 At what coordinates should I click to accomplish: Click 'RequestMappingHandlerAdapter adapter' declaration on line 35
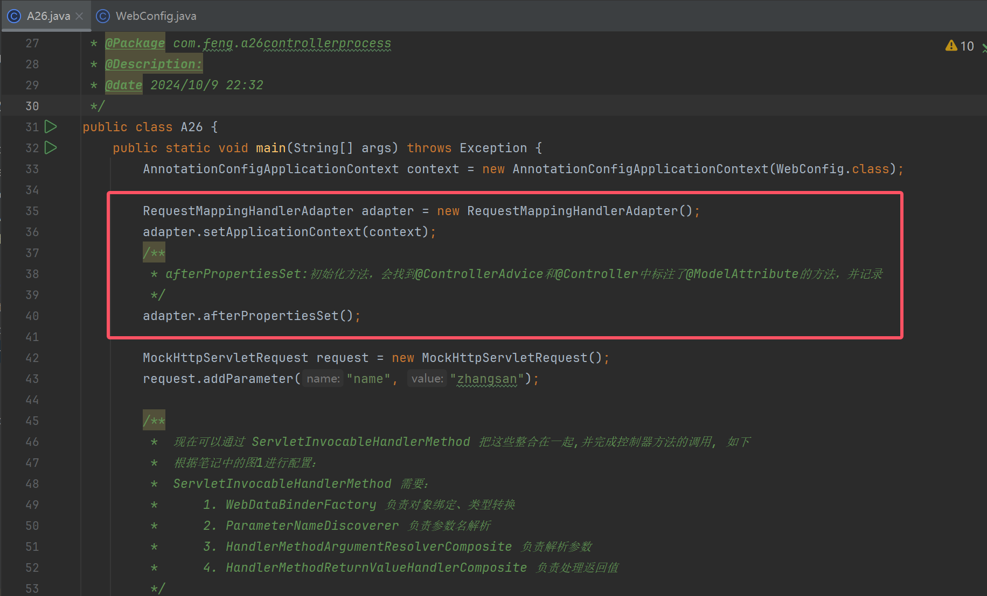point(278,211)
